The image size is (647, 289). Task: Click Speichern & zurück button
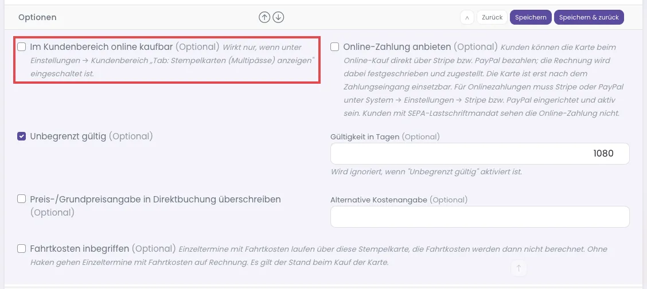click(589, 17)
